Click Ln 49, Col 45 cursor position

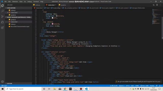pyautogui.click(x=114, y=86)
